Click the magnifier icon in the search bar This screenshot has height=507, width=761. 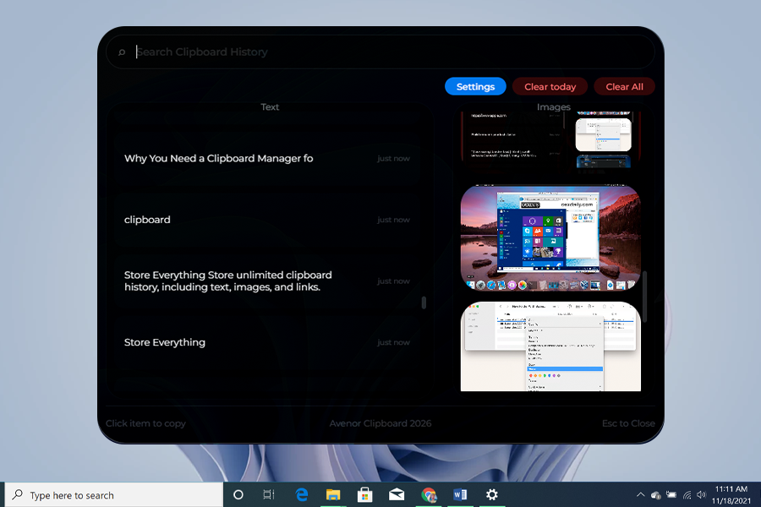[122, 51]
